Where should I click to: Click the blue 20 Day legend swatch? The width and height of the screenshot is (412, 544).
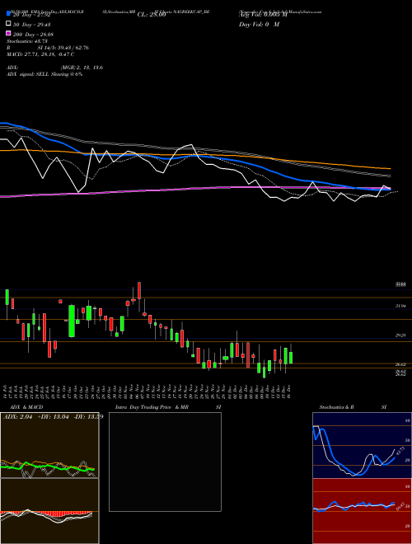tap(9, 13)
